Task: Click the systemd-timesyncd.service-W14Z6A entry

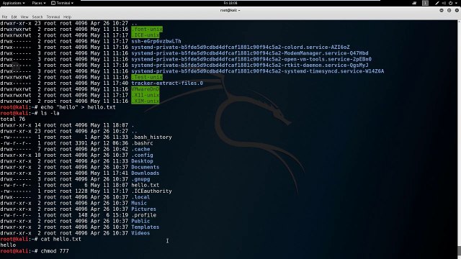Action: 258,71
